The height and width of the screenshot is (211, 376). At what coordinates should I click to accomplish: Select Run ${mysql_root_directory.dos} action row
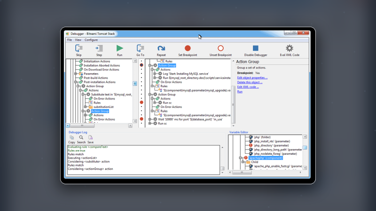(x=196, y=78)
